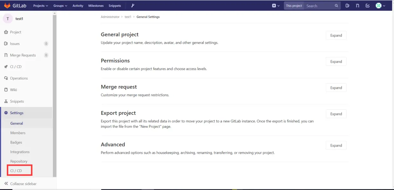The height and width of the screenshot is (190, 394).
Task: Click the GitLab fox logo
Action: point(7,5)
